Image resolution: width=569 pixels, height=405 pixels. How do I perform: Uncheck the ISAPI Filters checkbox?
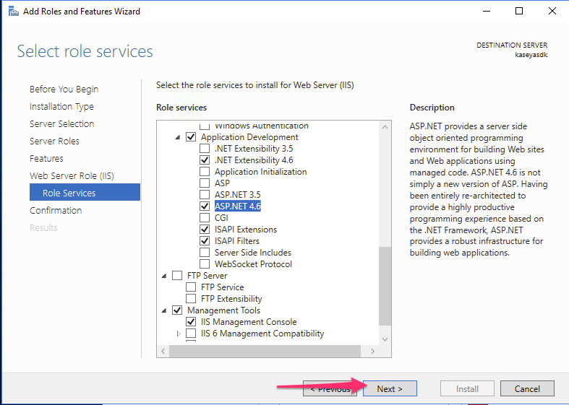[205, 240]
